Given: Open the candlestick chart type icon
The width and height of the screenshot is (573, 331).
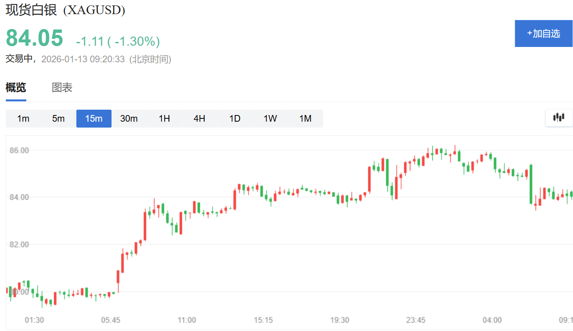Looking at the screenshot, I should point(559,118).
